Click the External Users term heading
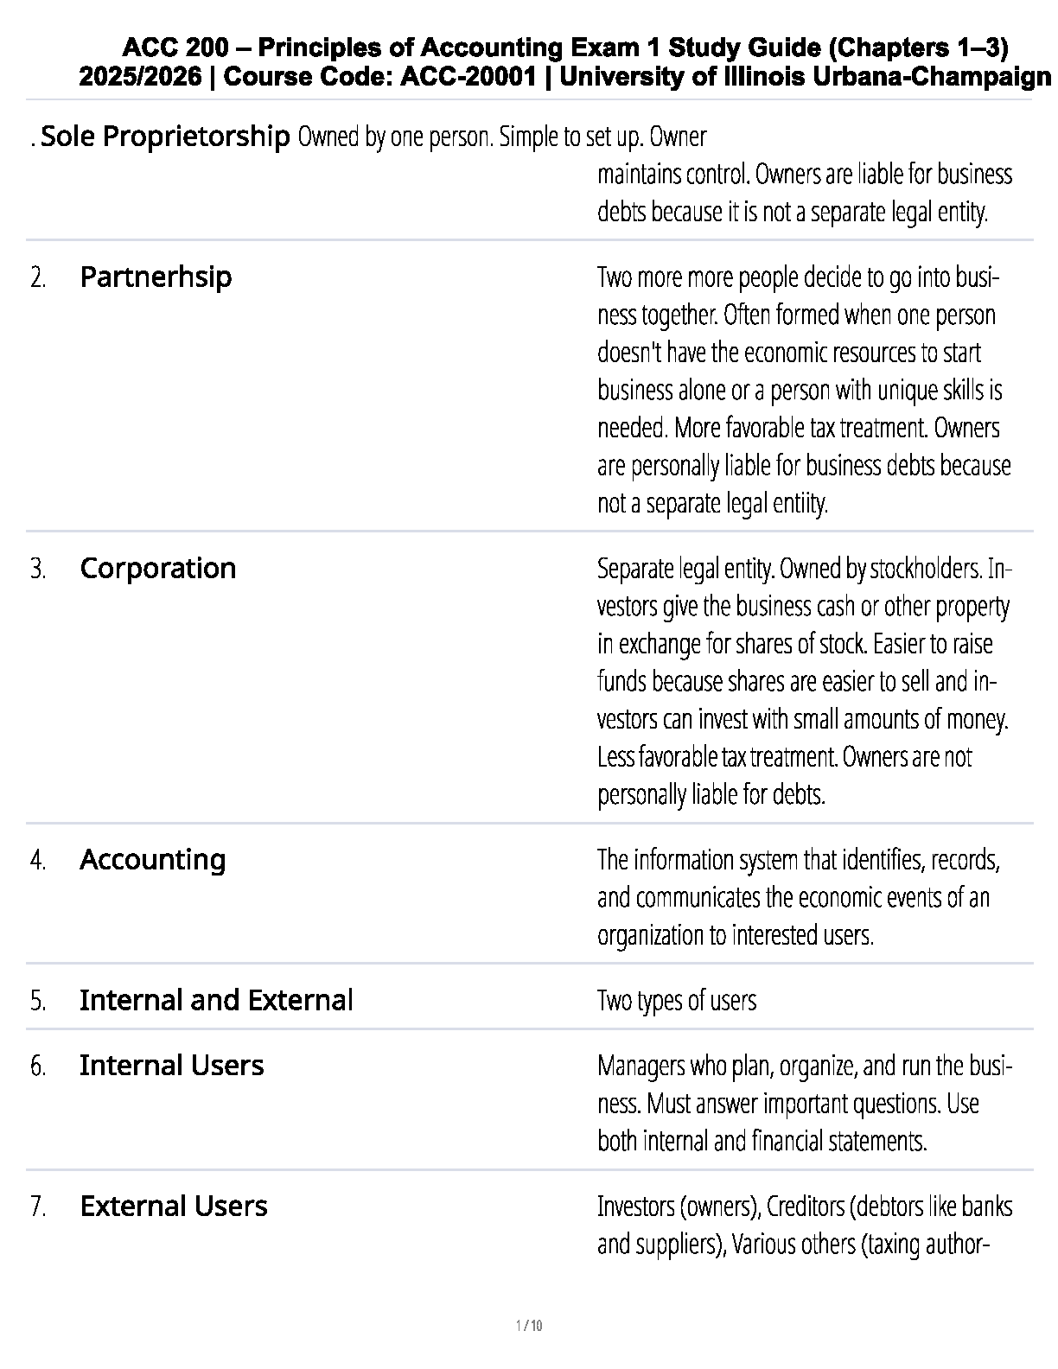 173,1207
